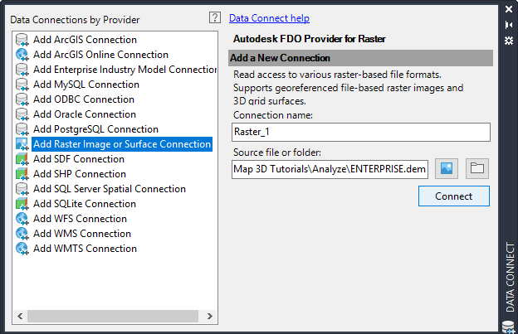Image resolution: width=518 pixels, height=334 pixels.
Task: Select Add ArcGIS Connection
Action: click(85, 40)
